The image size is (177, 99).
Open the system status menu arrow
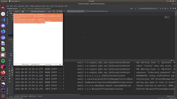point(175,1)
